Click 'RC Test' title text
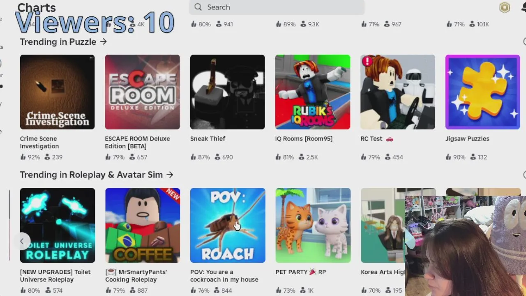Viewport: 526px width, 296px height. pyautogui.click(x=371, y=139)
